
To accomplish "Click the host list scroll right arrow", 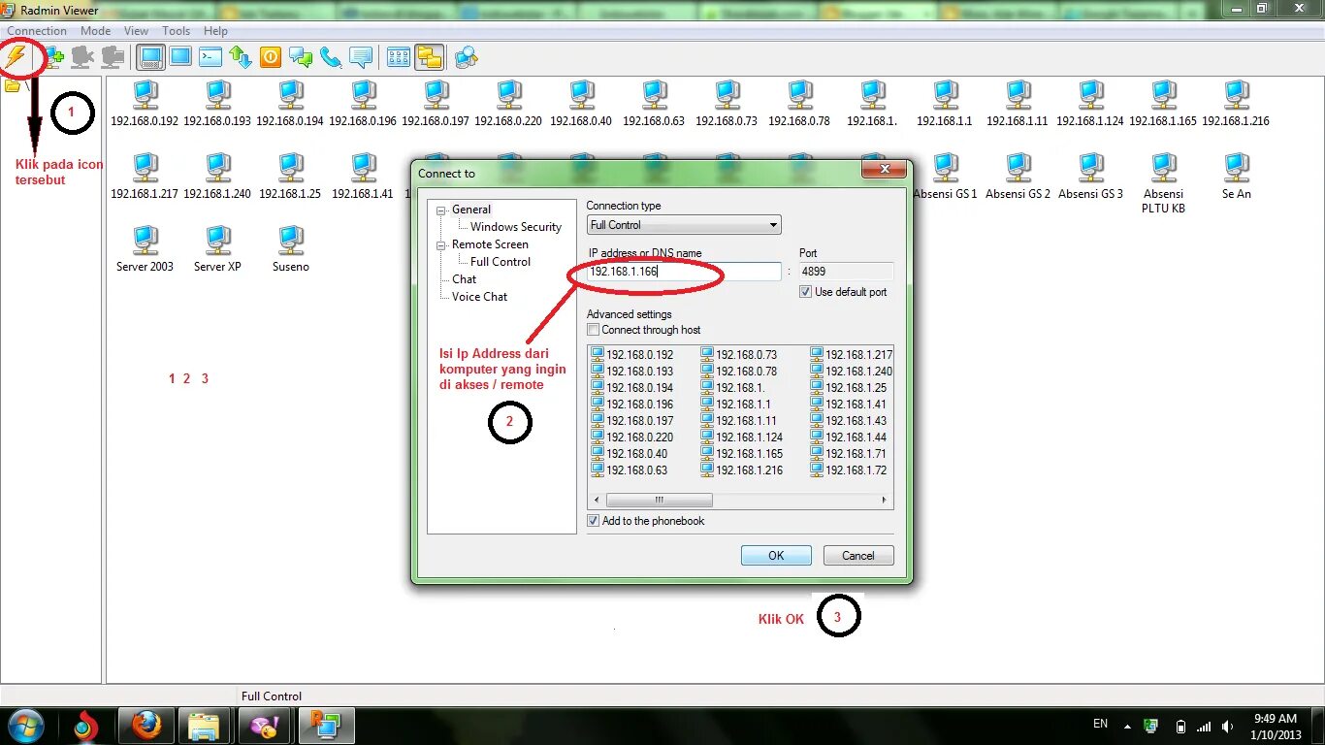I will click(885, 501).
